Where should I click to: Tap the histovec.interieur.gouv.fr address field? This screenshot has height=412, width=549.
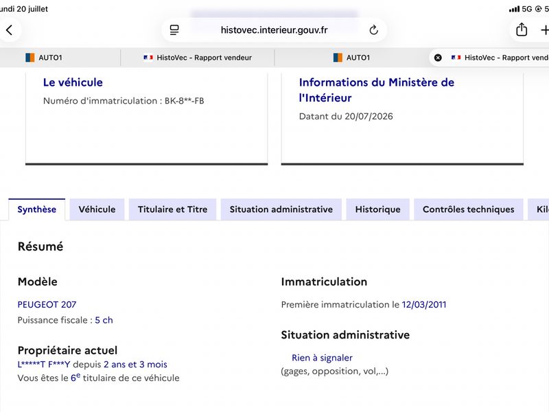[x=274, y=30]
